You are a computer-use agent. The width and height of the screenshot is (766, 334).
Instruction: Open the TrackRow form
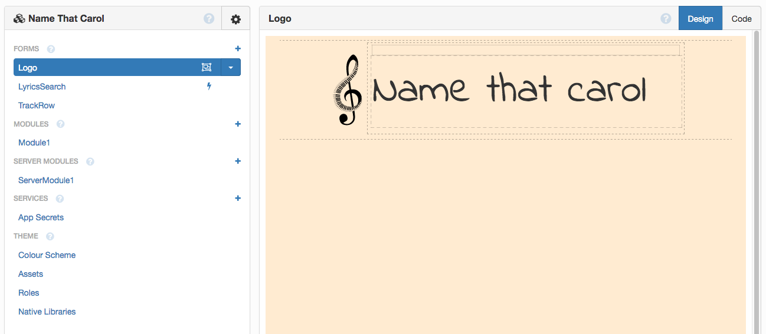point(37,105)
